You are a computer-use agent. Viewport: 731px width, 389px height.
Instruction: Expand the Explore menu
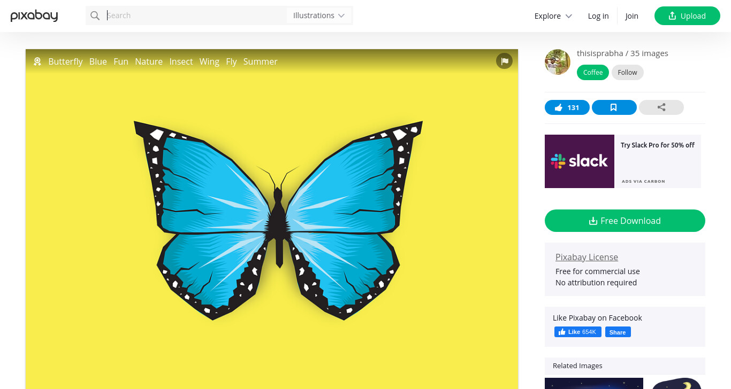[553, 16]
